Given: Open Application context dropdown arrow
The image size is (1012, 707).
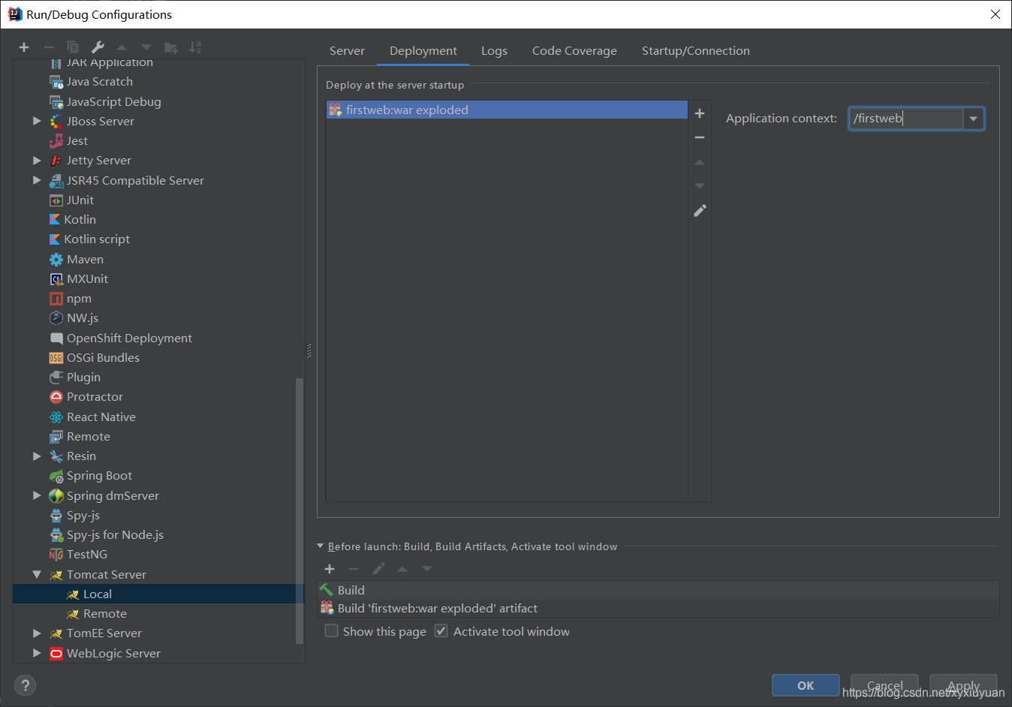Looking at the screenshot, I should (x=973, y=119).
